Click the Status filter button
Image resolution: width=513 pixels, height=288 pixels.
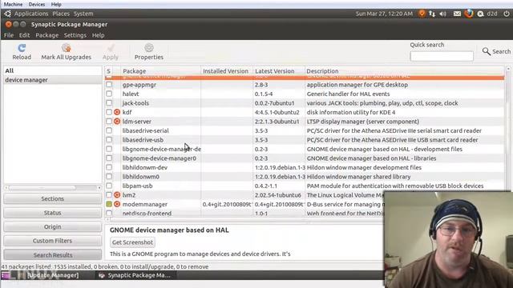coord(52,213)
